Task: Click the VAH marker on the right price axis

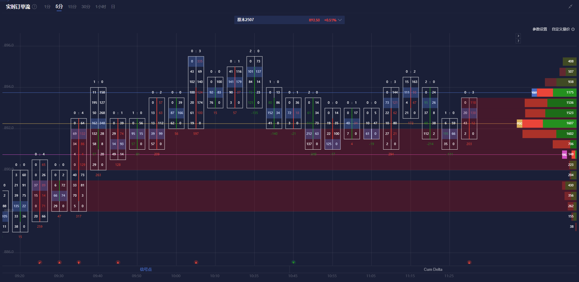Action: tap(534, 93)
